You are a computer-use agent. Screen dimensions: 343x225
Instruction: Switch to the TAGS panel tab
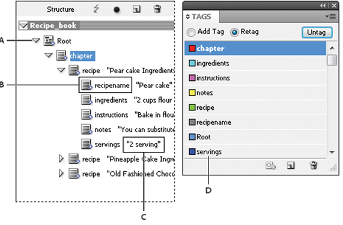[x=201, y=17]
